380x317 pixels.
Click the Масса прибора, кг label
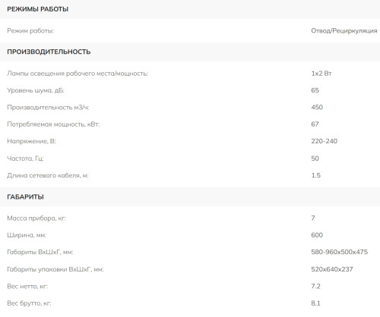(x=36, y=218)
